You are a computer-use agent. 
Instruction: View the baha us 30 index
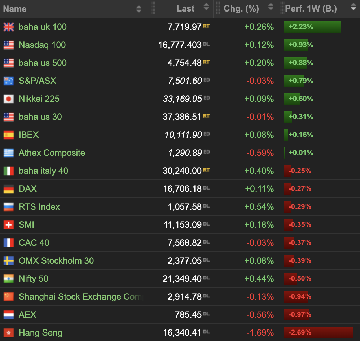(40, 117)
